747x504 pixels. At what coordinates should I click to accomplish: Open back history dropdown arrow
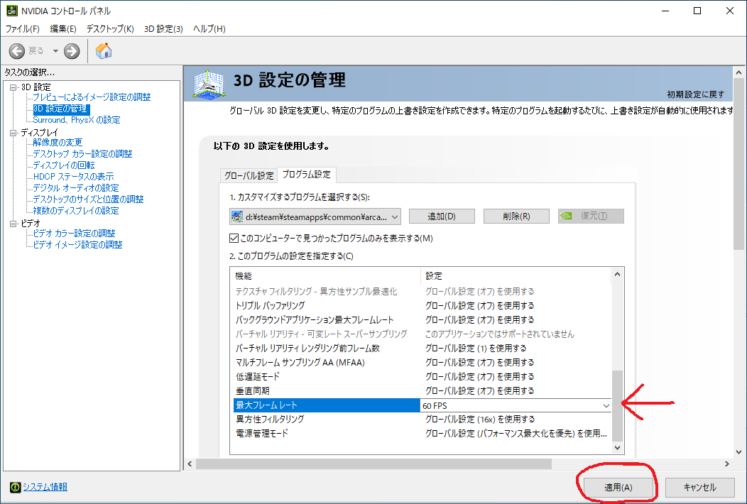(55, 51)
